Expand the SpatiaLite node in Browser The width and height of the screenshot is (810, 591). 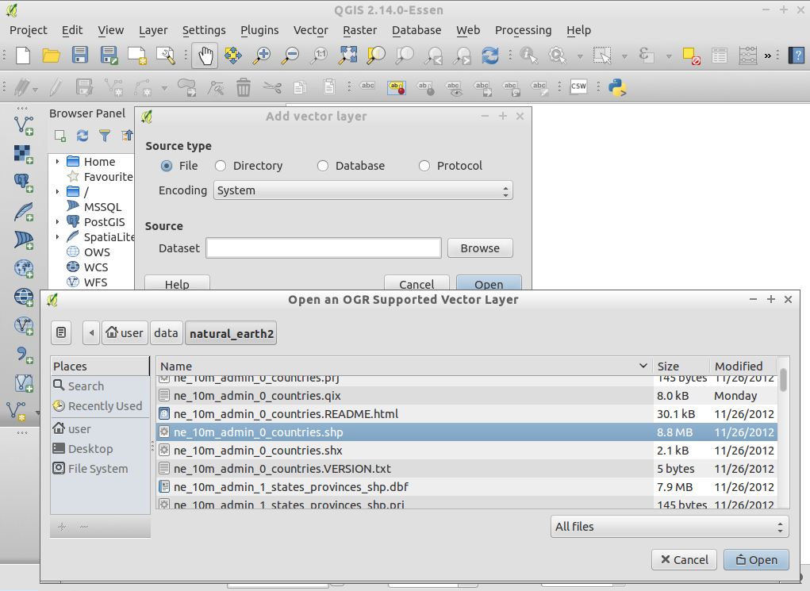tap(57, 236)
